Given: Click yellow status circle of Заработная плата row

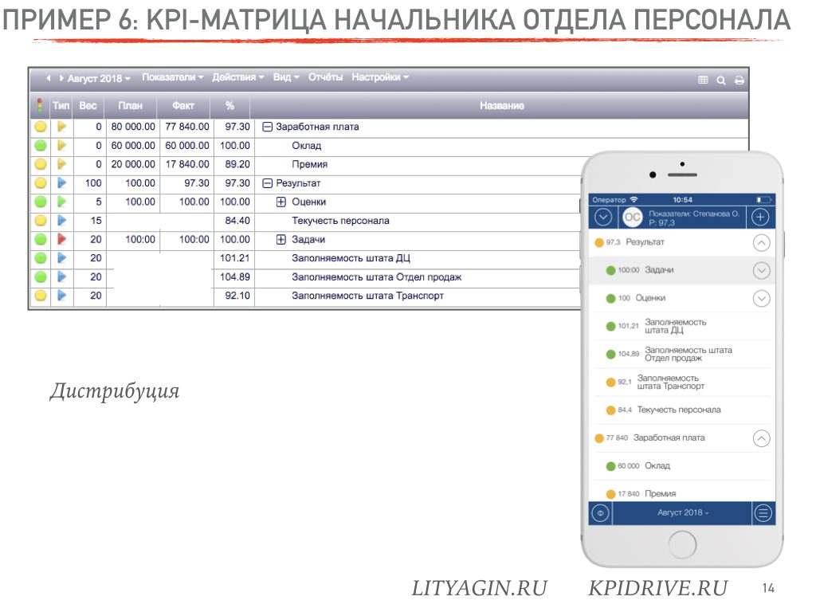Looking at the screenshot, I should pos(40,127).
